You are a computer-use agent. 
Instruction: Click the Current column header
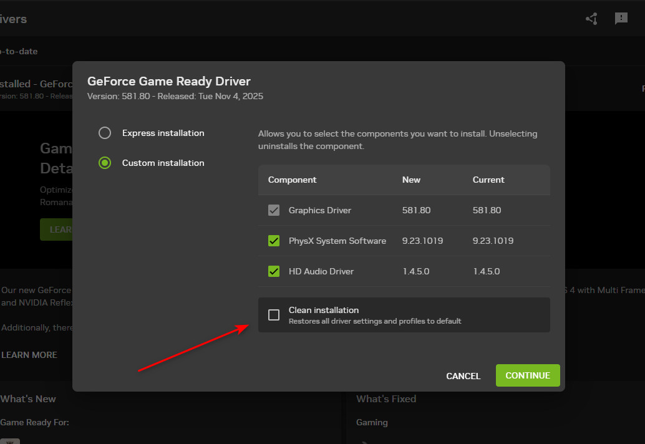(x=488, y=180)
